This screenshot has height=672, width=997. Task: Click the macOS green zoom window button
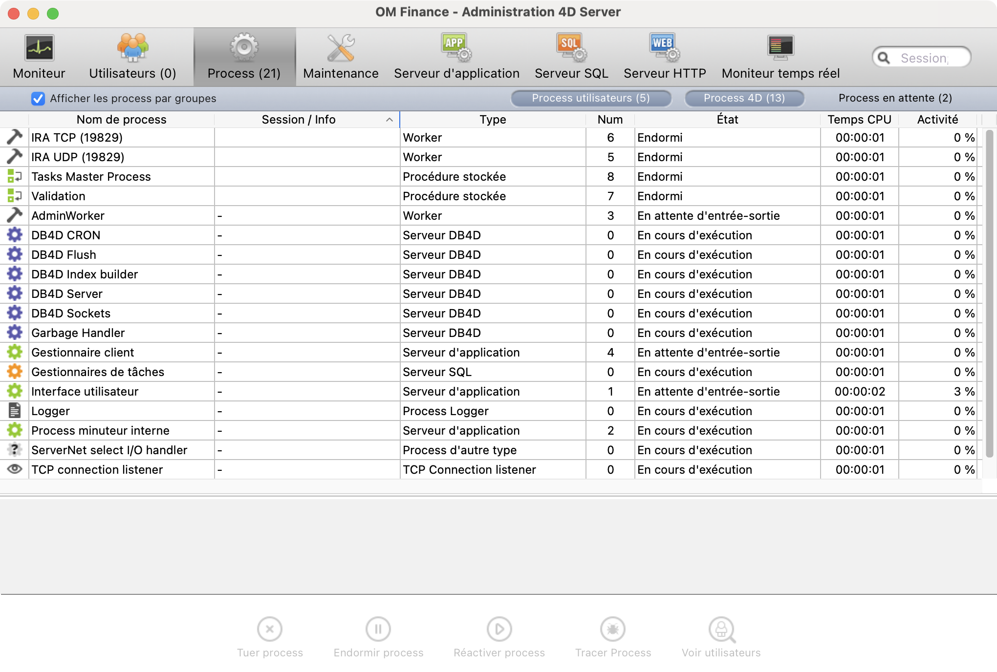click(53, 13)
